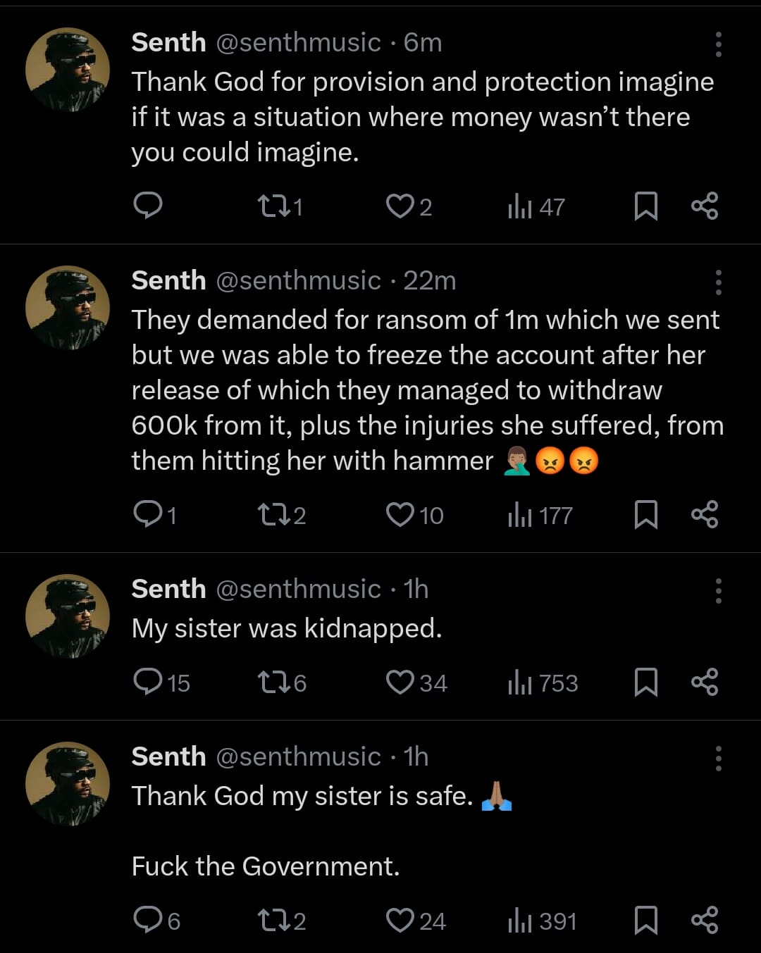Like the ransom demand tweet
Screen dimensions: 761x953
(x=400, y=515)
